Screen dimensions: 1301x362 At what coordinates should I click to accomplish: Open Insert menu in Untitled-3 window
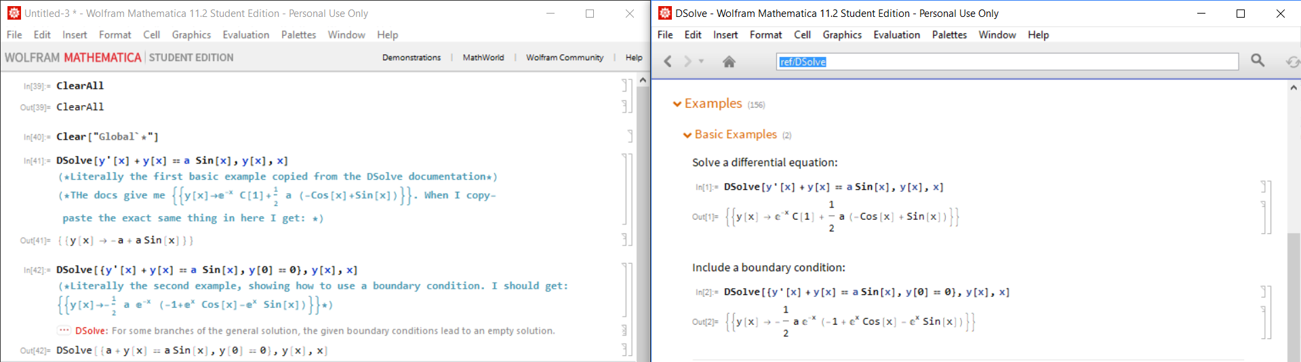pos(75,35)
